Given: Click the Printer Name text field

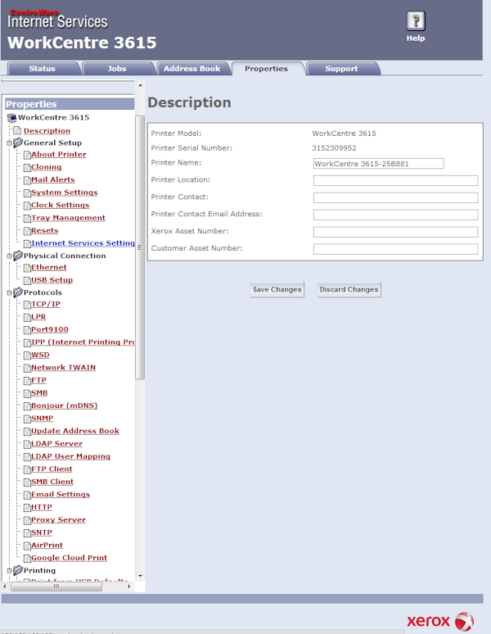Looking at the screenshot, I should pos(378,164).
